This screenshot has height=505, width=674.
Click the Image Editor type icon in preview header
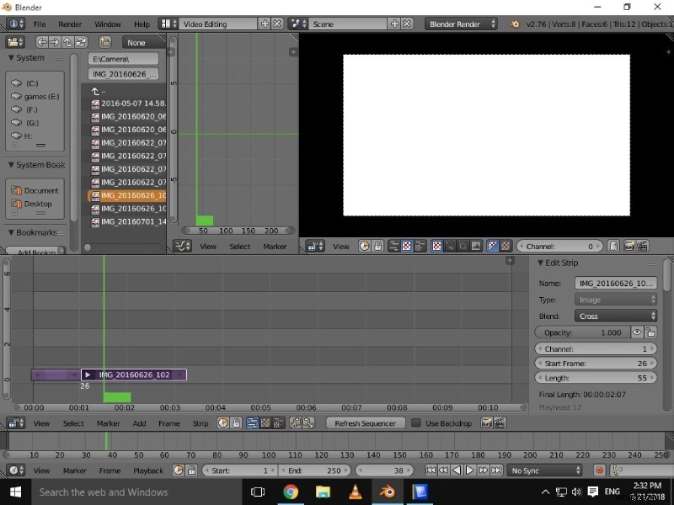point(315,246)
